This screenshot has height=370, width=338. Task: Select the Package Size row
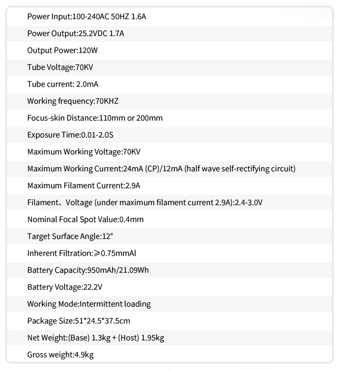[x=79, y=321]
